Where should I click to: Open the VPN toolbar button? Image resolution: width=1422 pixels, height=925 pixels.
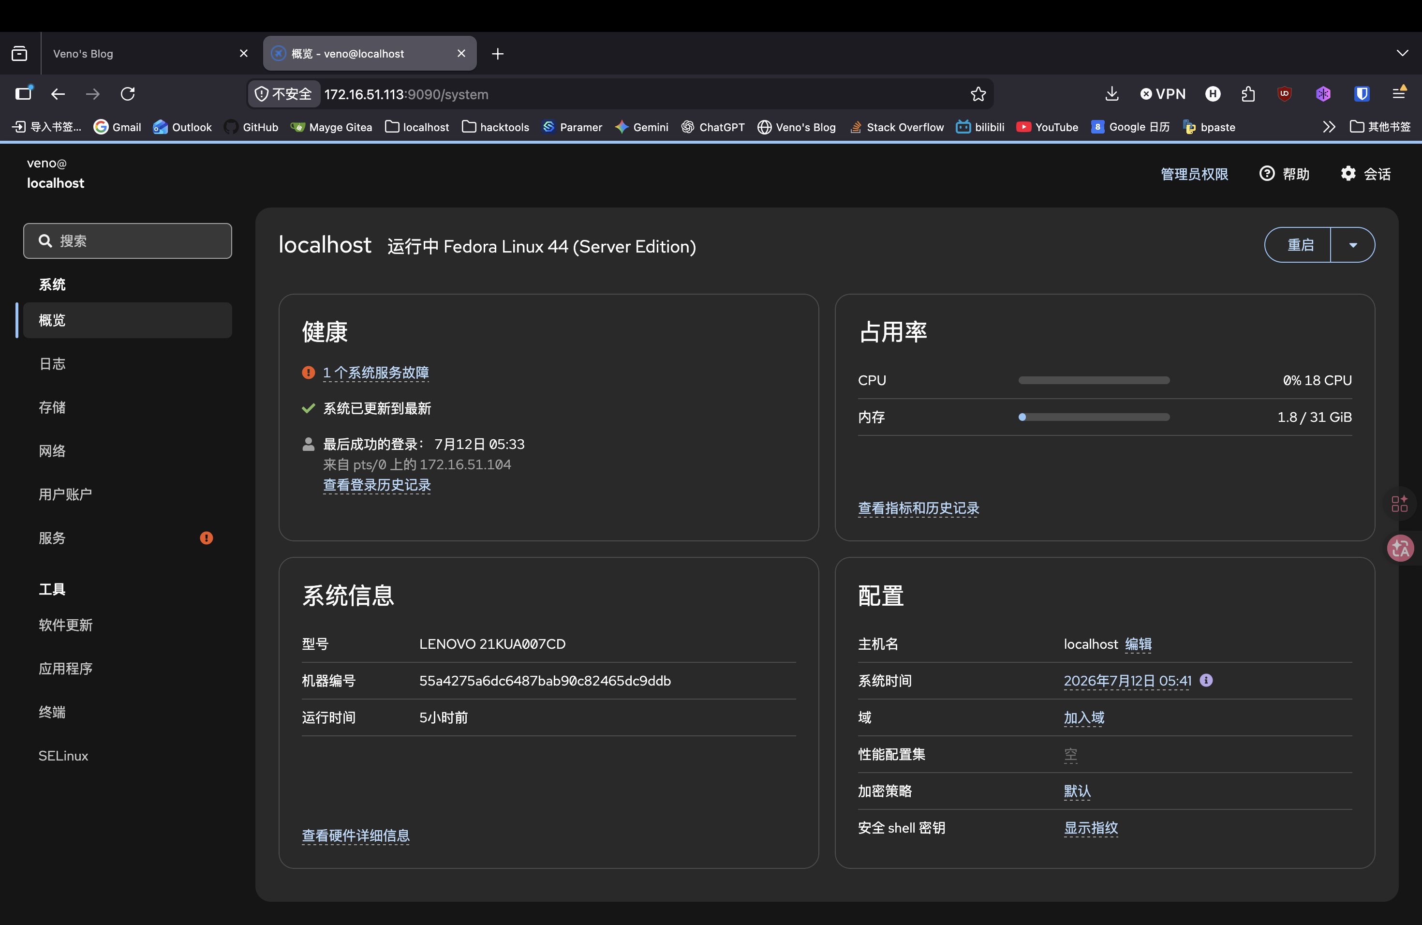pyautogui.click(x=1163, y=94)
